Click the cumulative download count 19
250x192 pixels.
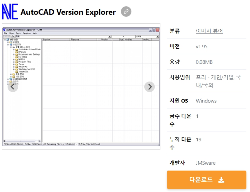click(x=199, y=140)
